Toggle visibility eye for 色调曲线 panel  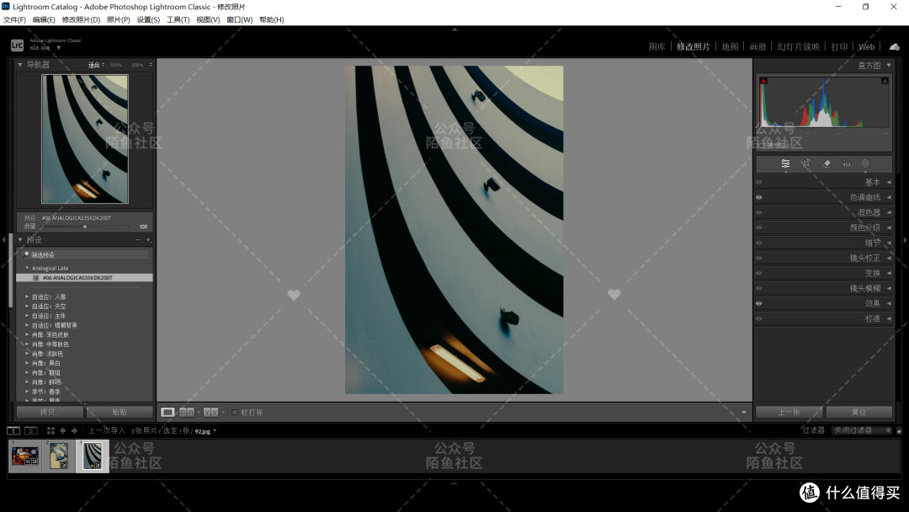pyautogui.click(x=759, y=197)
